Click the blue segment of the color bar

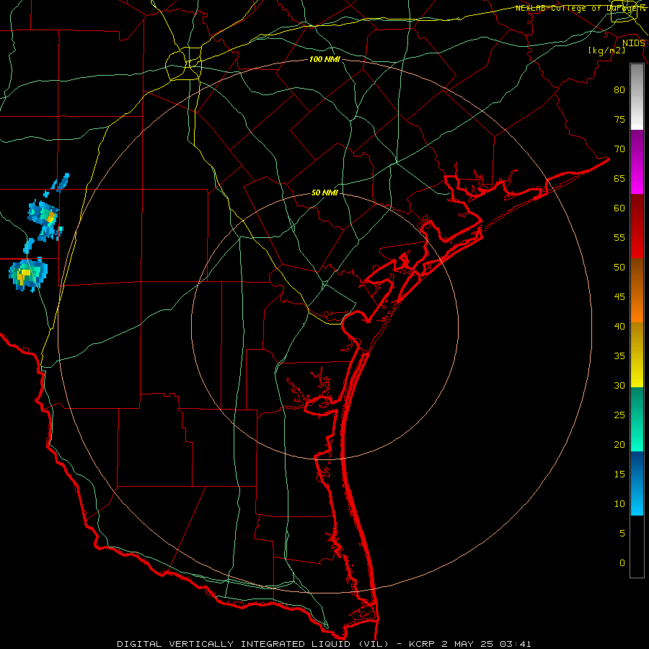[x=637, y=483]
